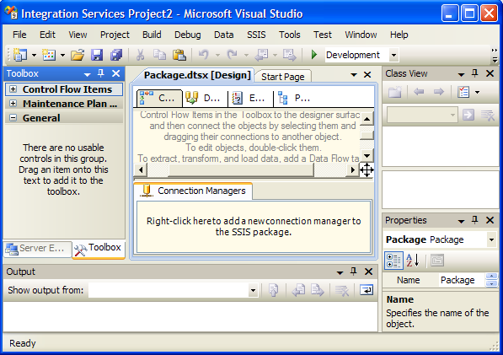Go to next message in Output
Image resolution: width=503 pixels, height=355 pixels.
coord(318,290)
